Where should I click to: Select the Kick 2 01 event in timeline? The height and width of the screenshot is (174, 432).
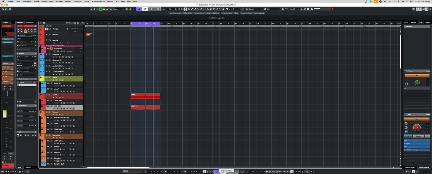[x=145, y=108]
